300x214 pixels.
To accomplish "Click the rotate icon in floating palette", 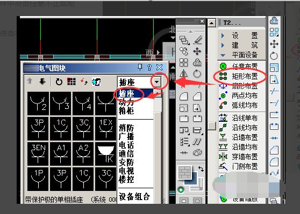I will click(x=197, y=73).
